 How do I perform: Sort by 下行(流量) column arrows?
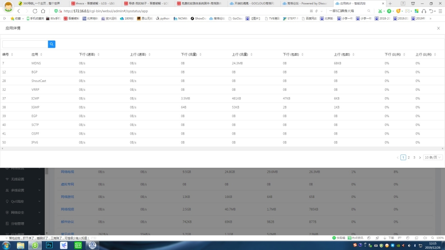(200, 54)
